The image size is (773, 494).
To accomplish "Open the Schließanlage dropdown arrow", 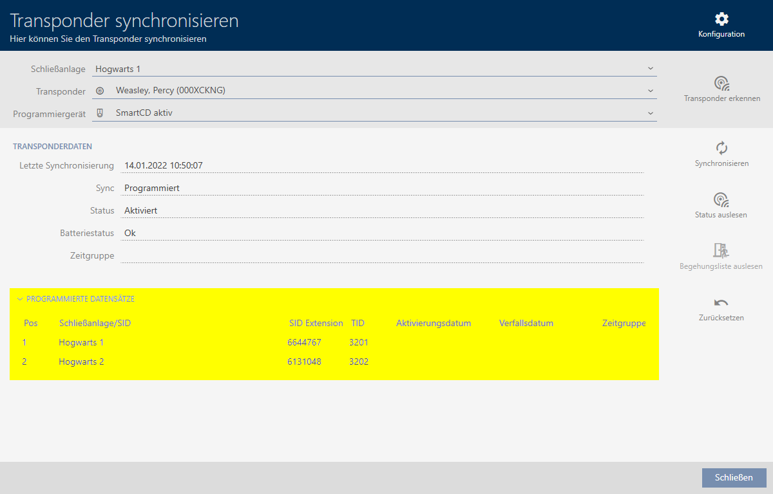I will 650,68.
